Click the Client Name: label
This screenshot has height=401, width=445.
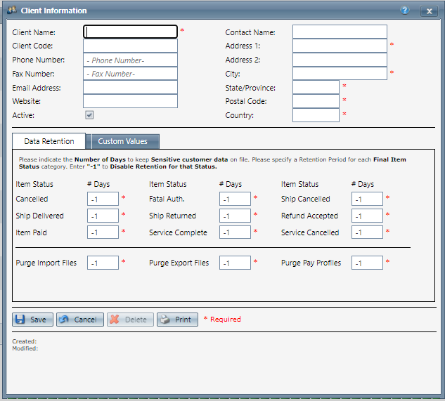[x=34, y=32]
